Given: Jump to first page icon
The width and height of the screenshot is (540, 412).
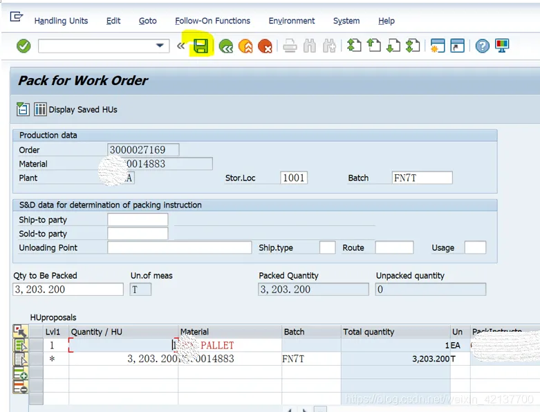Looking at the screenshot, I should click(354, 46).
